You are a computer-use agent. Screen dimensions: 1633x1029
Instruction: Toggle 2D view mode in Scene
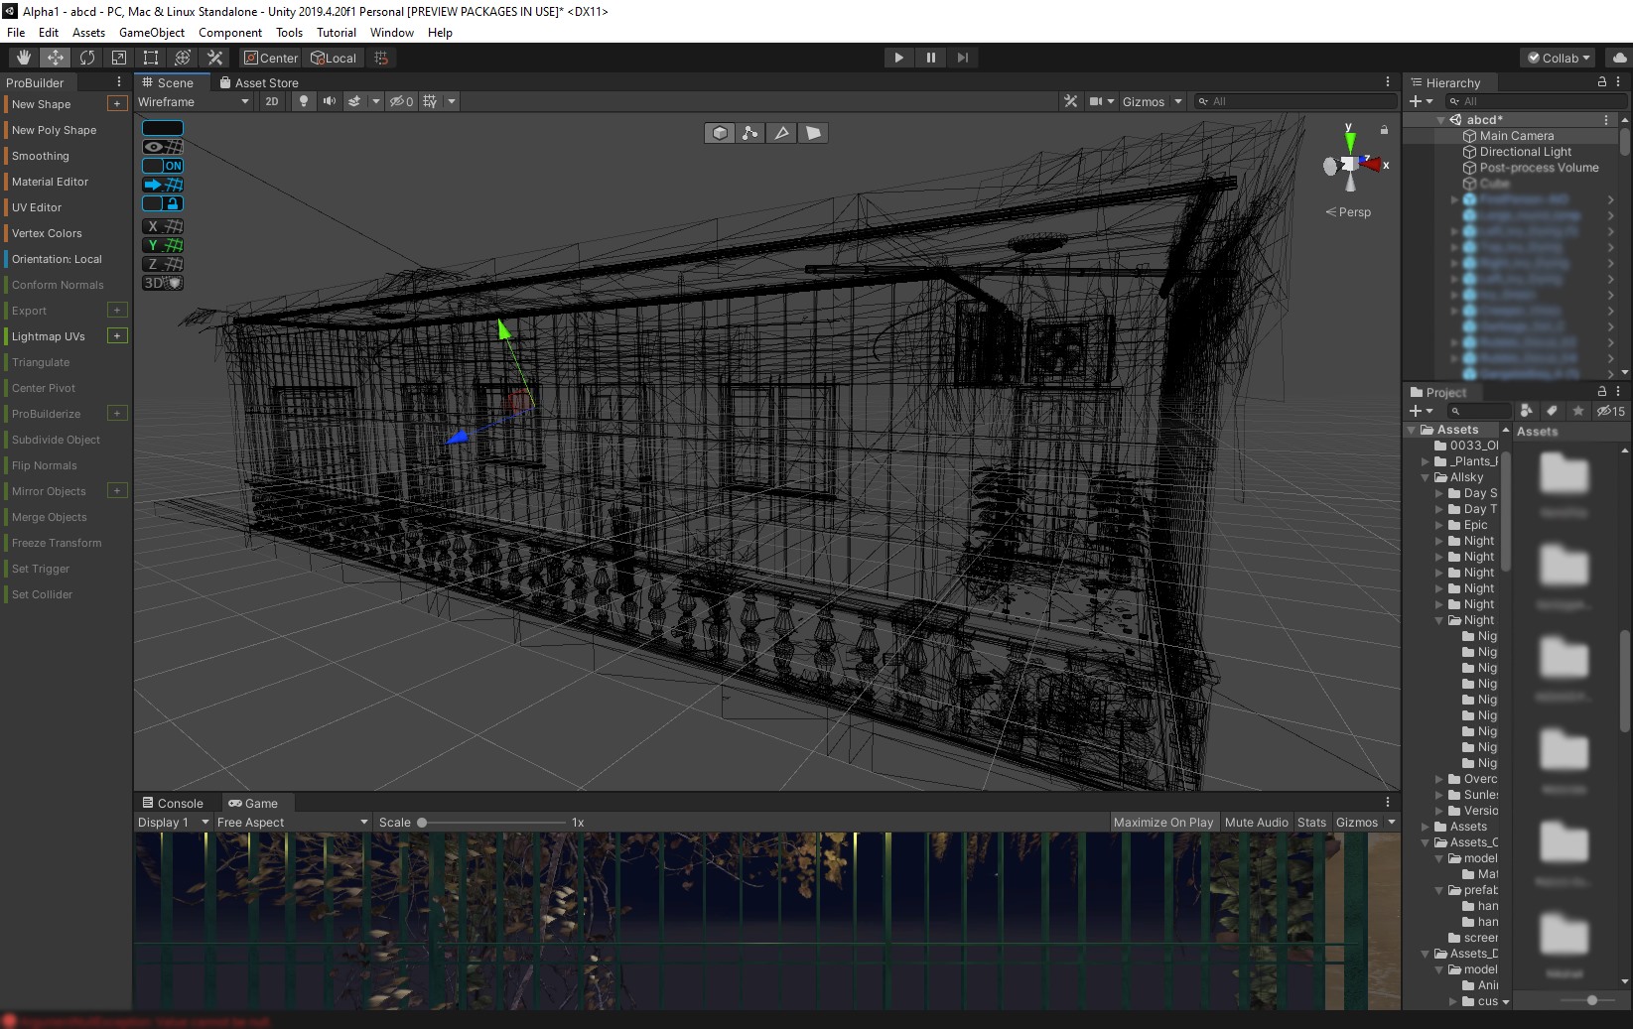point(271,101)
